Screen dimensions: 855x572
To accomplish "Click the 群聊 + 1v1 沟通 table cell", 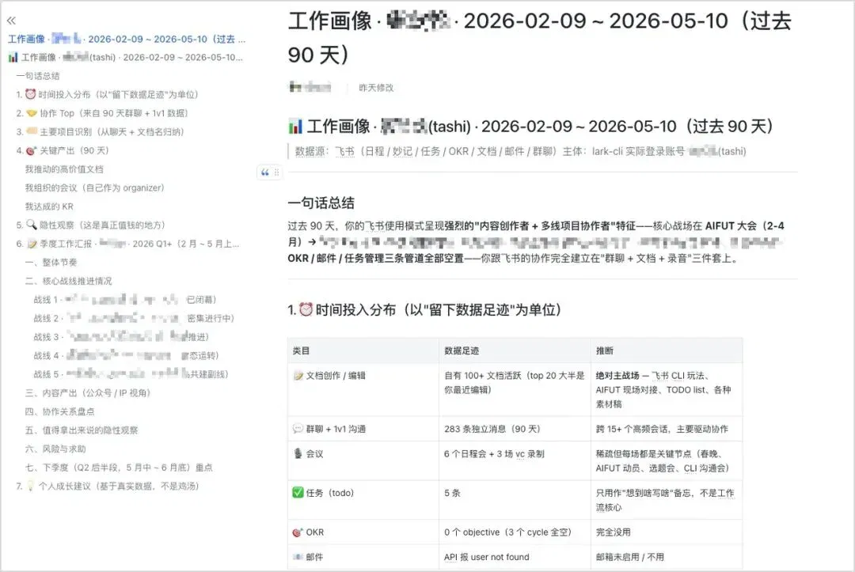I will click(363, 429).
